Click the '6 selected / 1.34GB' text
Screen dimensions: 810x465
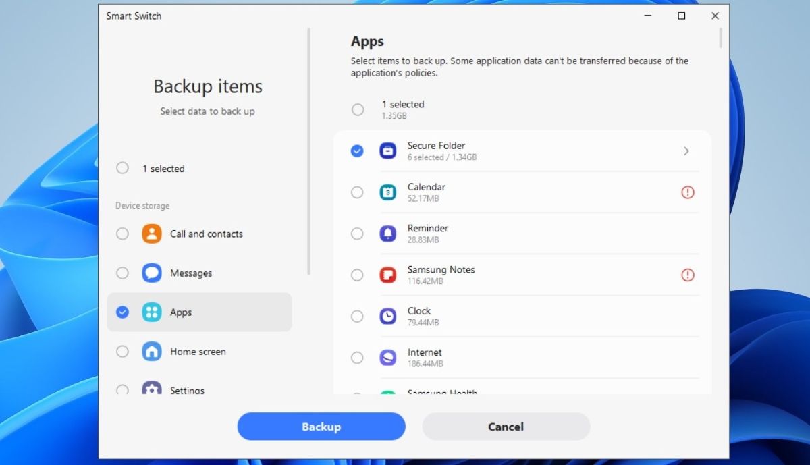(442, 157)
